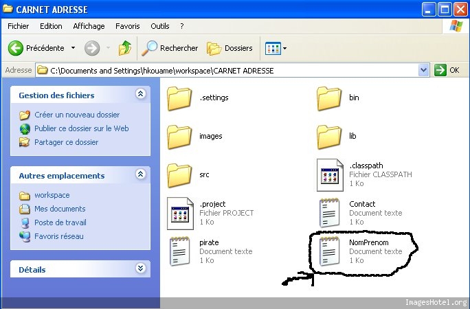The image size is (470, 309).
Task: Click the Up folder toolbar icon
Action: pyautogui.click(x=124, y=48)
